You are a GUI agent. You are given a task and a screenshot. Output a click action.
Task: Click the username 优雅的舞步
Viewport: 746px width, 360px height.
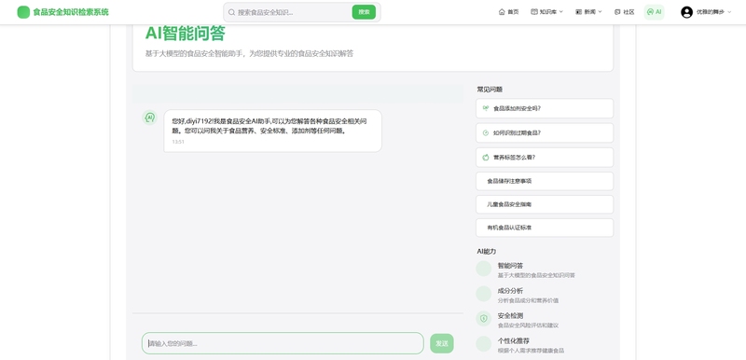(x=711, y=12)
